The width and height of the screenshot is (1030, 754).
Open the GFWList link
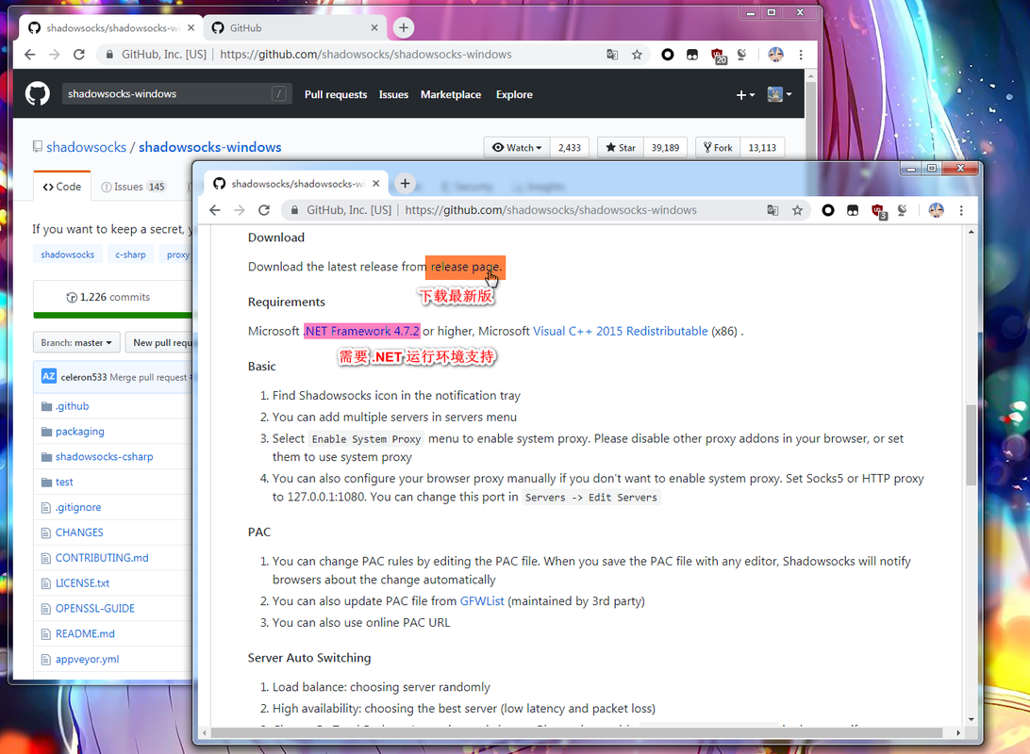pyautogui.click(x=481, y=601)
